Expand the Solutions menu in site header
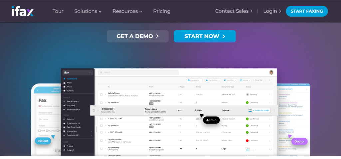This screenshot has width=341, height=159. pyautogui.click(x=88, y=11)
